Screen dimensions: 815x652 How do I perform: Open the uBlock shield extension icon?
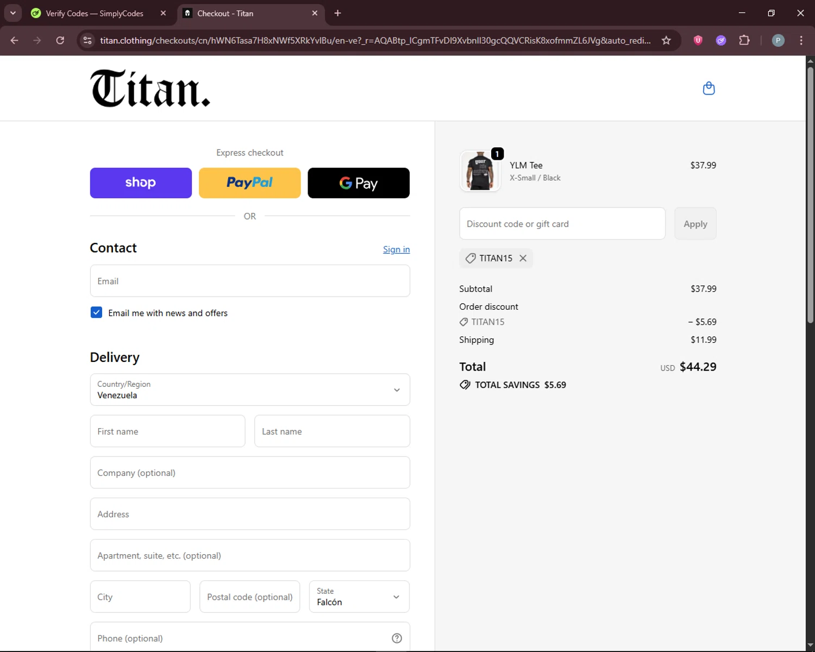698,40
